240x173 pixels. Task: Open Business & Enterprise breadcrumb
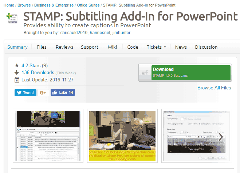54,5
